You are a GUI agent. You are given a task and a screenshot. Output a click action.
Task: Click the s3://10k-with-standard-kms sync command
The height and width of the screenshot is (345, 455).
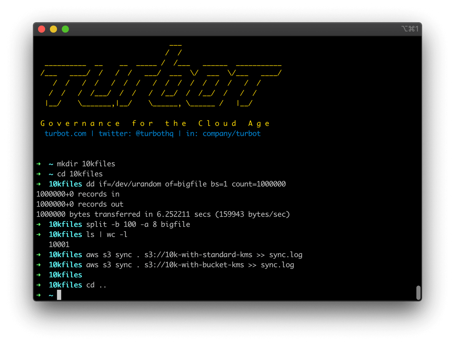[x=194, y=255]
